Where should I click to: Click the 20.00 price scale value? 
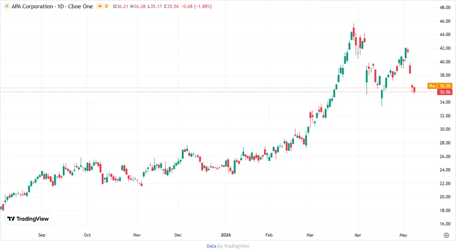445,197
